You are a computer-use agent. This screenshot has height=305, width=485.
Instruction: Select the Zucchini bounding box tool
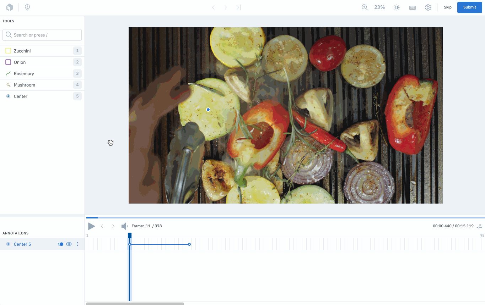(x=42, y=51)
